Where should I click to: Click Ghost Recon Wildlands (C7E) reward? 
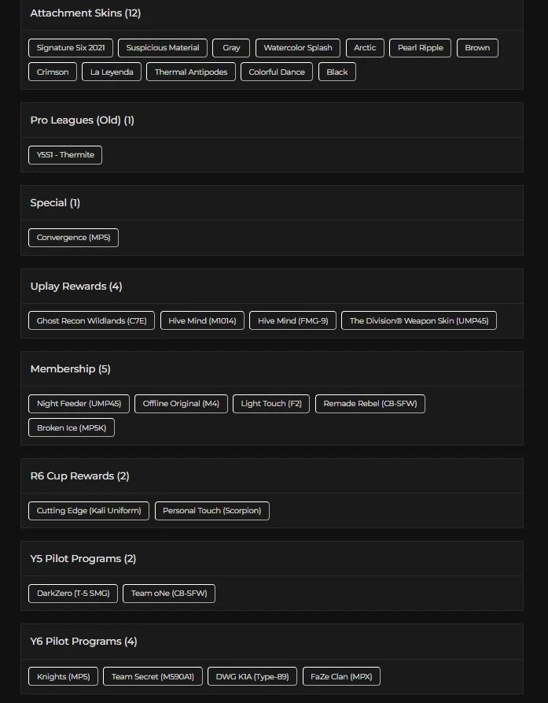(x=92, y=321)
